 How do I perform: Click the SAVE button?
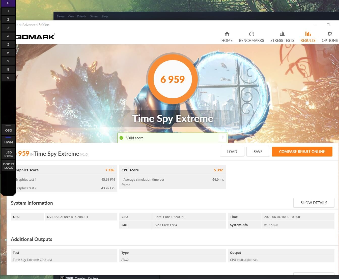click(x=258, y=151)
